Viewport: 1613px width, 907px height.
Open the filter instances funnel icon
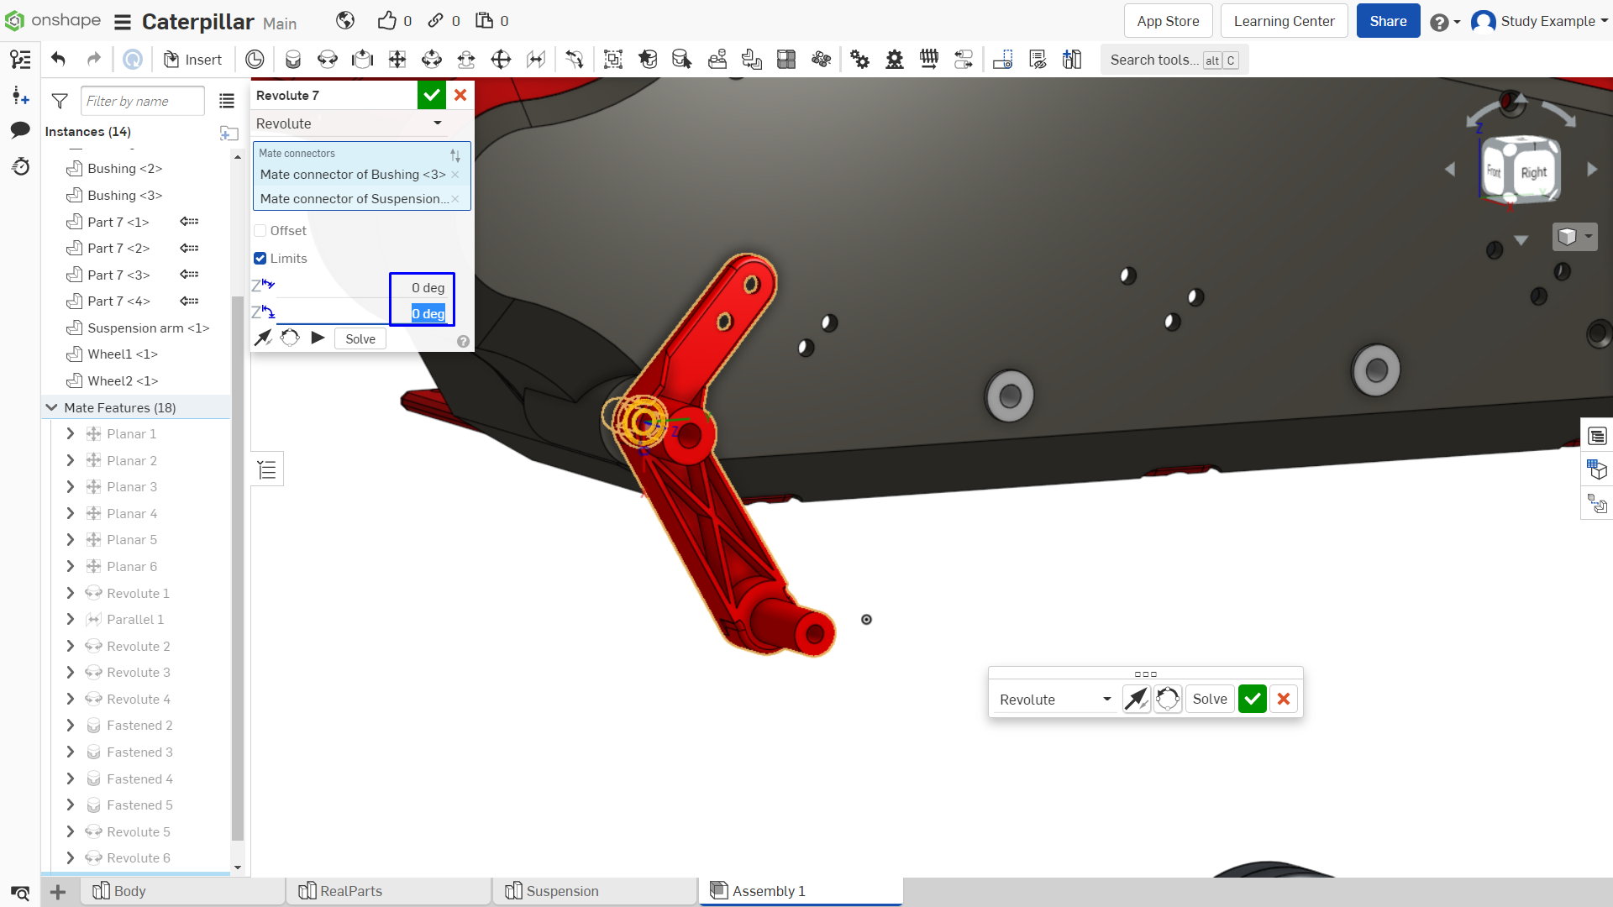click(x=60, y=101)
